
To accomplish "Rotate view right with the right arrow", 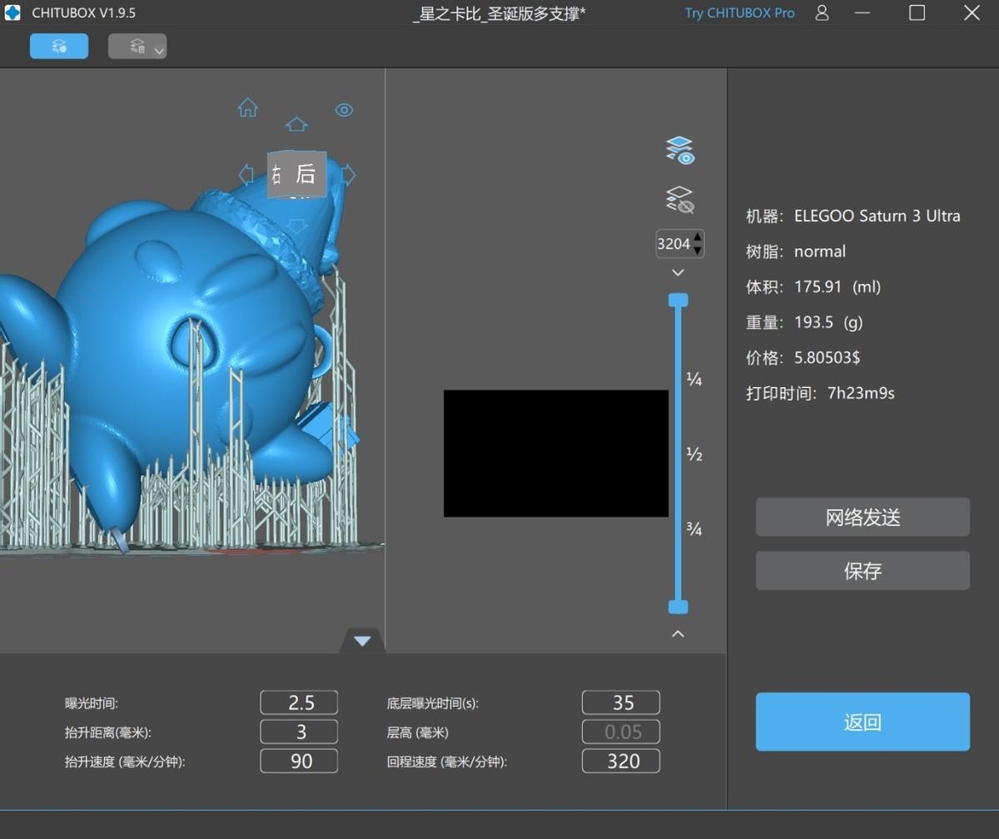I will [348, 174].
